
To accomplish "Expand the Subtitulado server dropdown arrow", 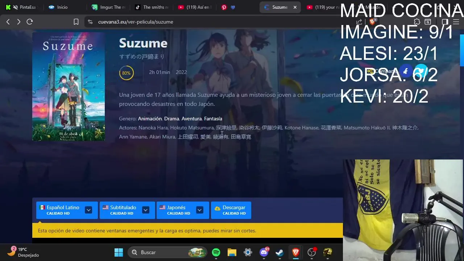I will pyautogui.click(x=146, y=210).
